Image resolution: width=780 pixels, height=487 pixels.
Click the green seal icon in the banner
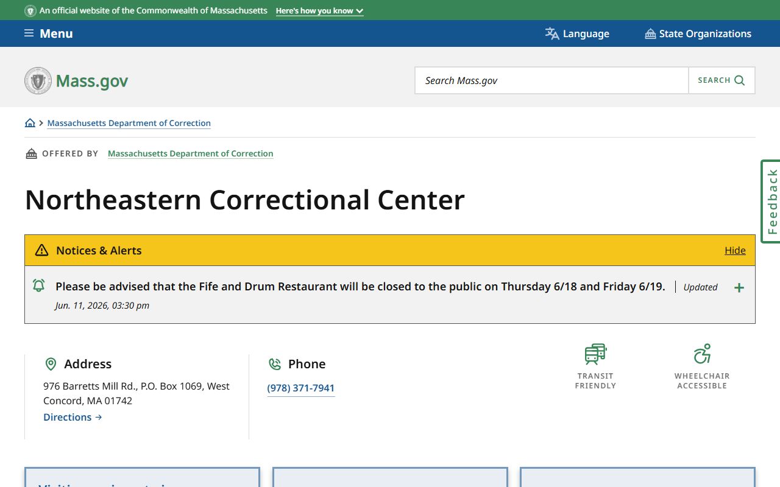30,11
